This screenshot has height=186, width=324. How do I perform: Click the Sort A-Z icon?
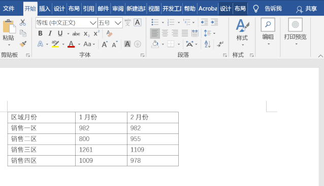[207, 44]
